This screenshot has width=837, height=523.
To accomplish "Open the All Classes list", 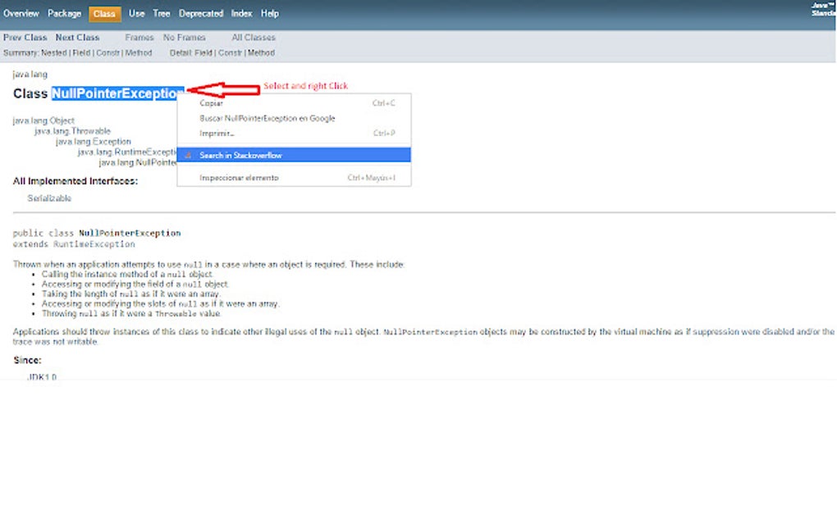I will pyautogui.click(x=253, y=37).
